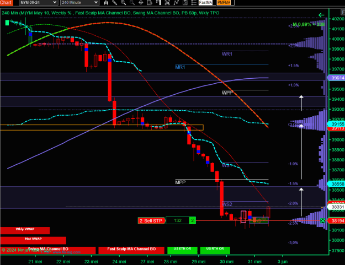The height and width of the screenshot is (265, 345).
Task: Click the WPP pivot label
Action: (x=227, y=93)
